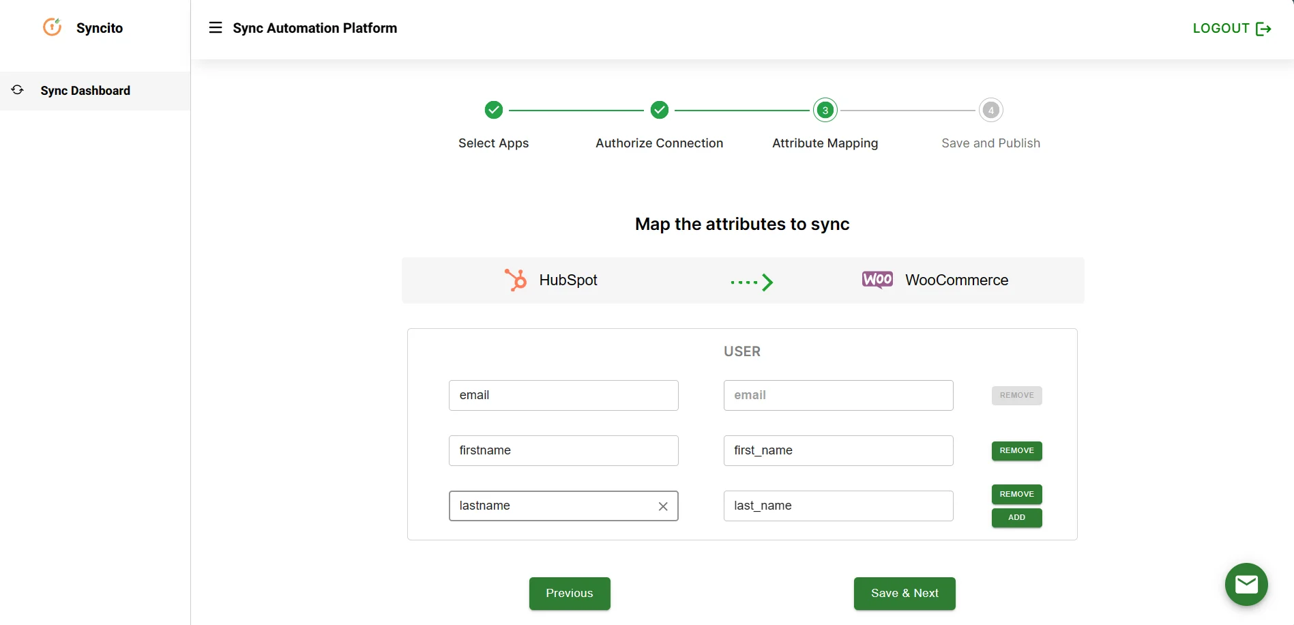This screenshot has width=1294, height=625.
Task: Click the first_name WooCommerce input field
Action: 838,450
